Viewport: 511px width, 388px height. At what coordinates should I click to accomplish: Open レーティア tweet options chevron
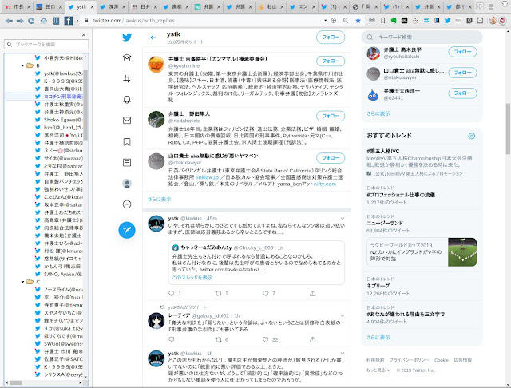[343, 315]
